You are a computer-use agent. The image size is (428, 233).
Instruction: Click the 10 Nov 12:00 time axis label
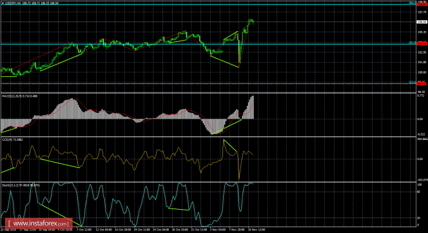point(256,230)
